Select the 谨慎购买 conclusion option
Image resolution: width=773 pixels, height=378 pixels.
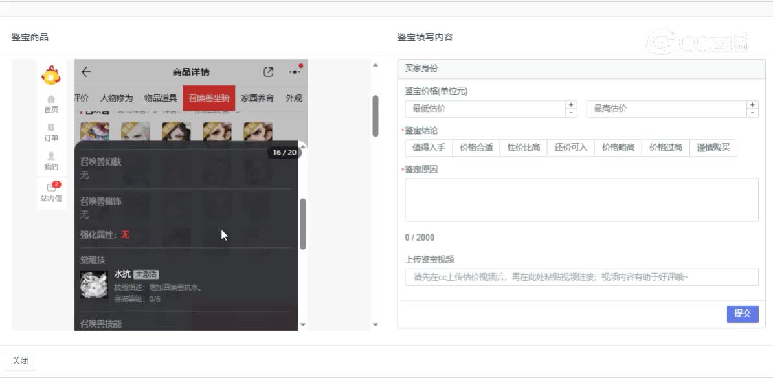click(712, 148)
